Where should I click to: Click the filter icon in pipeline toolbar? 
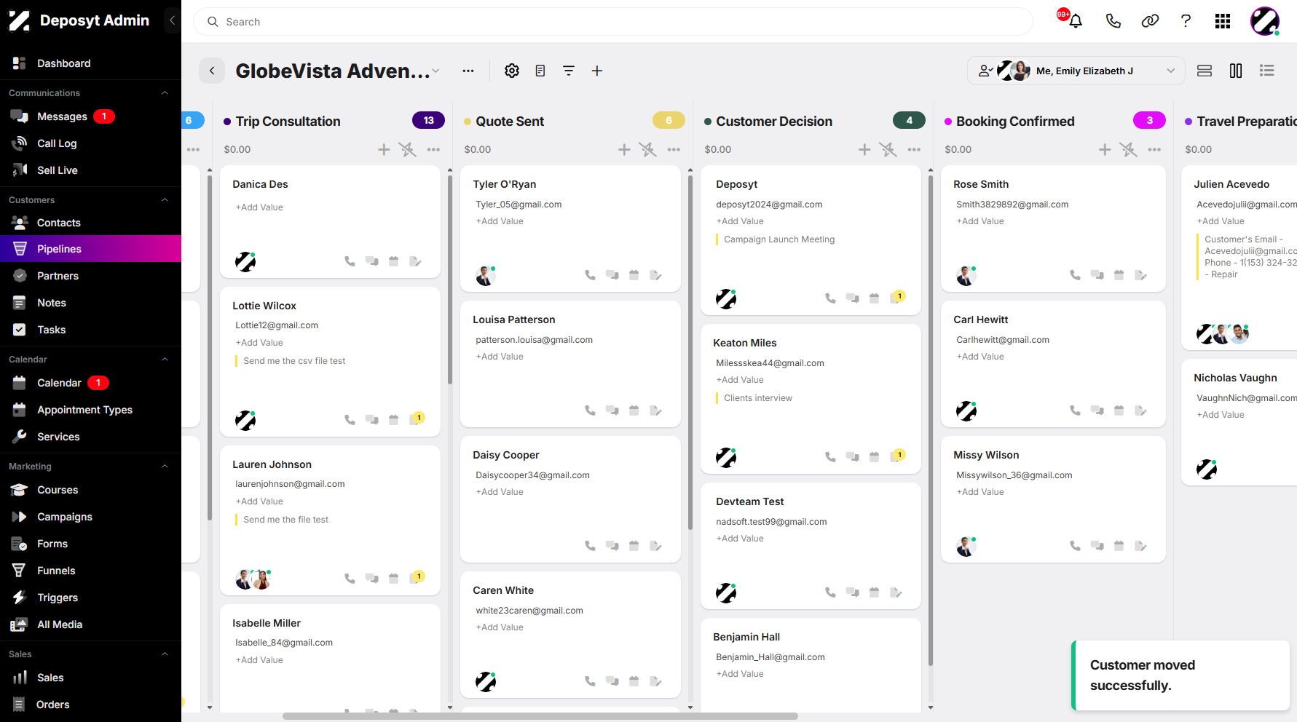(569, 71)
